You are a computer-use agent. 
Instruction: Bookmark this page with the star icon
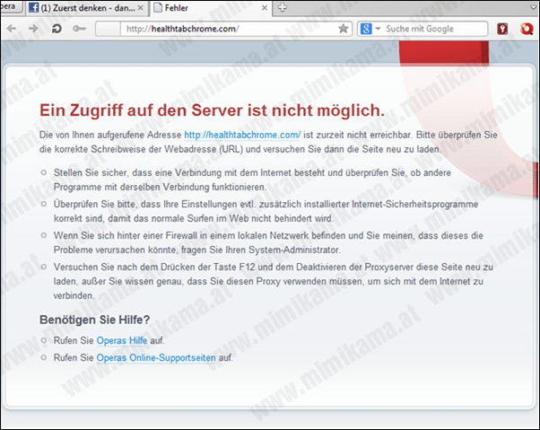click(x=343, y=29)
